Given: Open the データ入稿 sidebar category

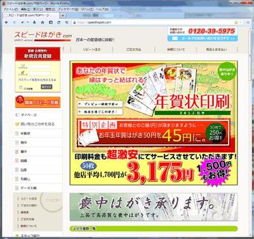Looking at the screenshot, I should [29, 188].
